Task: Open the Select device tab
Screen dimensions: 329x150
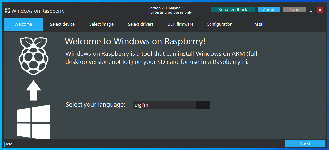Action: click(62, 24)
